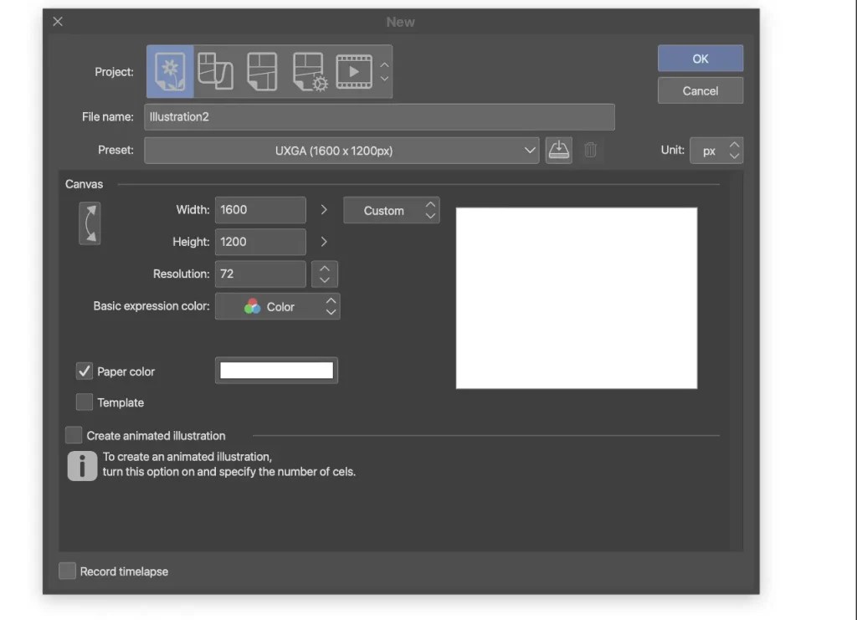Select the Comic project type icon
The width and height of the screenshot is (857, 620).
[262, 71]
